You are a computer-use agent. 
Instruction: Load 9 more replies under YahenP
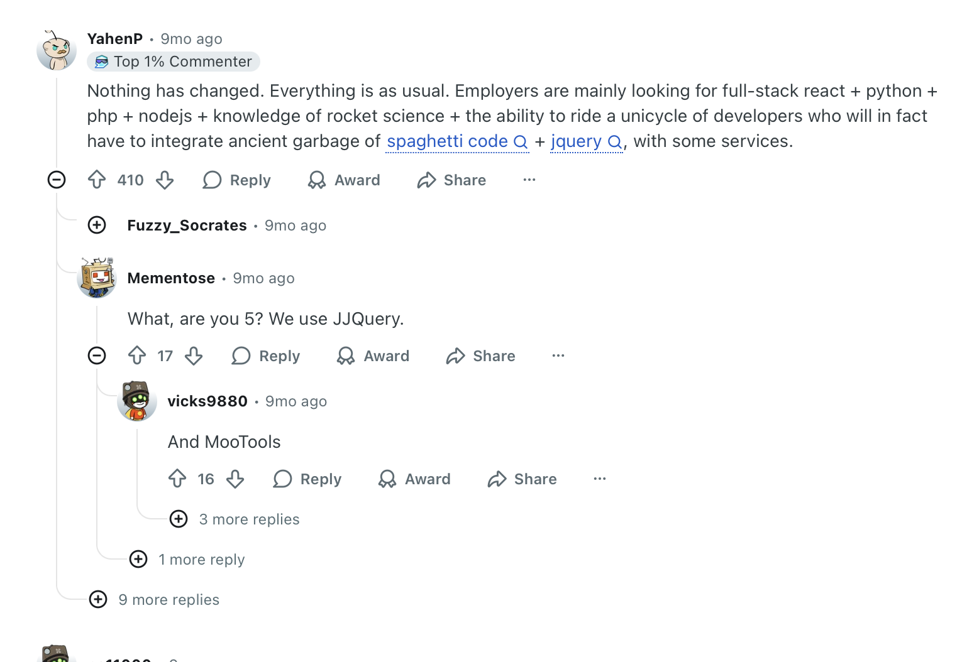pyautogui.click(x=98, y=600)
